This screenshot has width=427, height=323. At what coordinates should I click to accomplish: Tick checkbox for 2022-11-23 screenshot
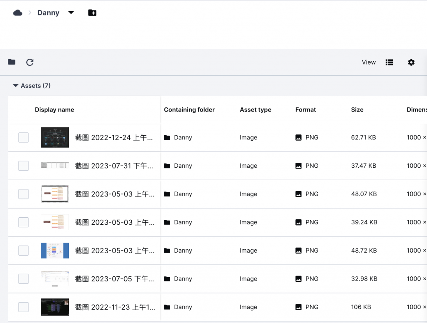coord(23,307)
